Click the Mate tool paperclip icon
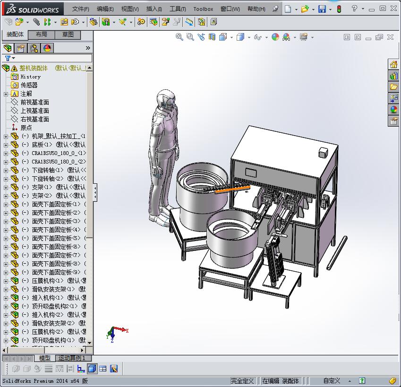This screenshot has height=387, width=401. (x=37, y=22)
